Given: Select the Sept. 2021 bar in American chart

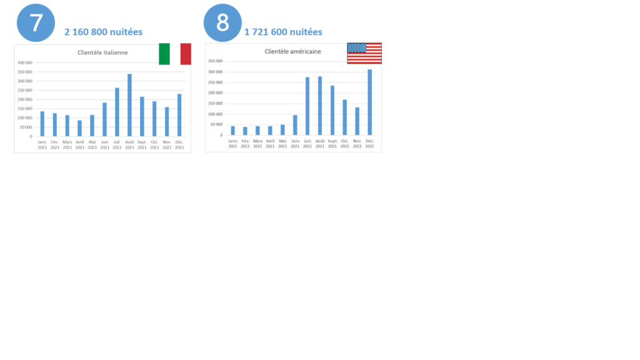Looking at the screenshot, I should point(332,110).
